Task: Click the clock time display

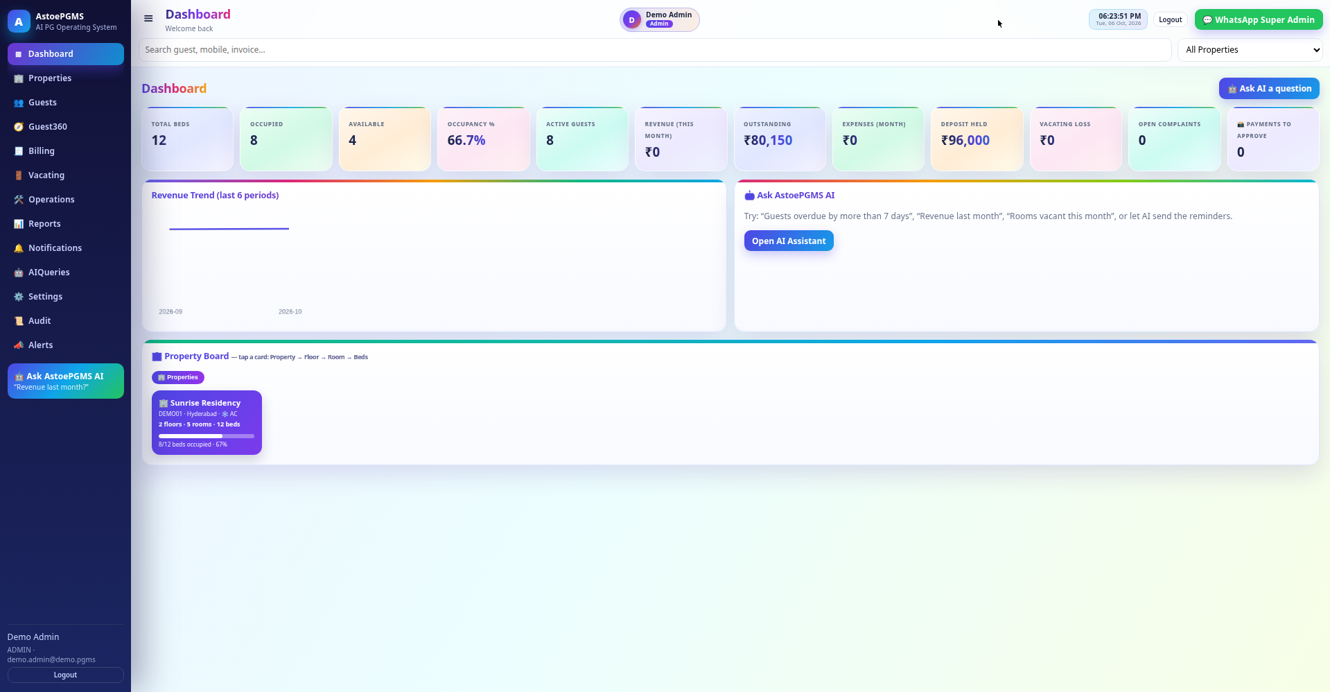Action: pyautogui.click(x=1118, y=19)
